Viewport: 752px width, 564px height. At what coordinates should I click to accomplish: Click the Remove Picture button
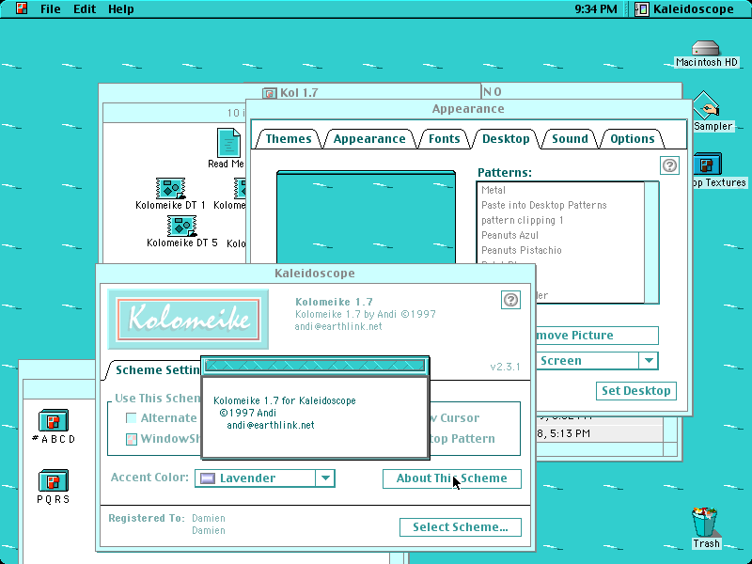597,335
